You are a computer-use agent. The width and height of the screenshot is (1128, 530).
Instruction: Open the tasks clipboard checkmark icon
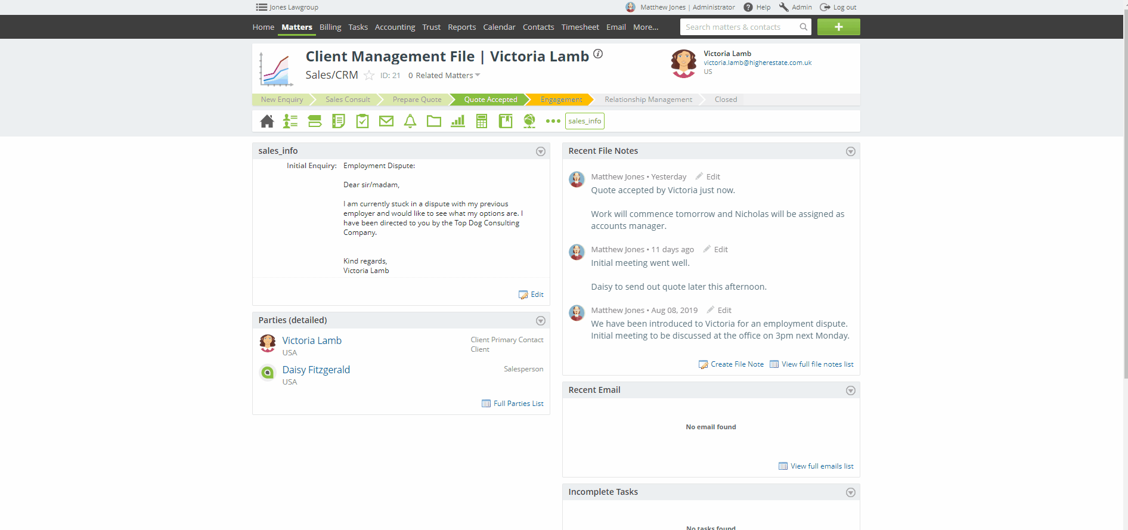pyautogui.click(x=362, y=122)
